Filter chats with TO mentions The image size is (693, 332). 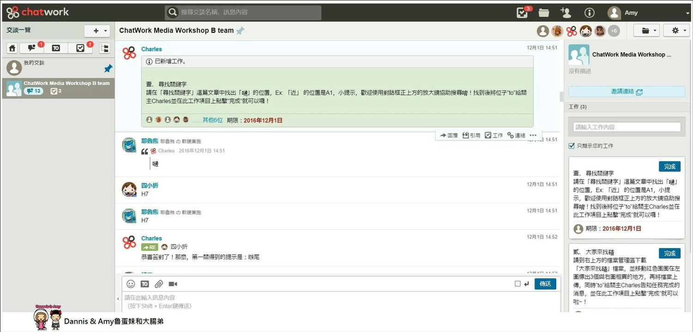pyautogui.click(x=56, y=48)
